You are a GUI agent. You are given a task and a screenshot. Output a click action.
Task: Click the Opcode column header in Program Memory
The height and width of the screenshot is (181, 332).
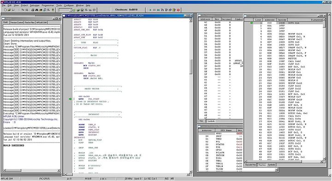click(282, 20)
